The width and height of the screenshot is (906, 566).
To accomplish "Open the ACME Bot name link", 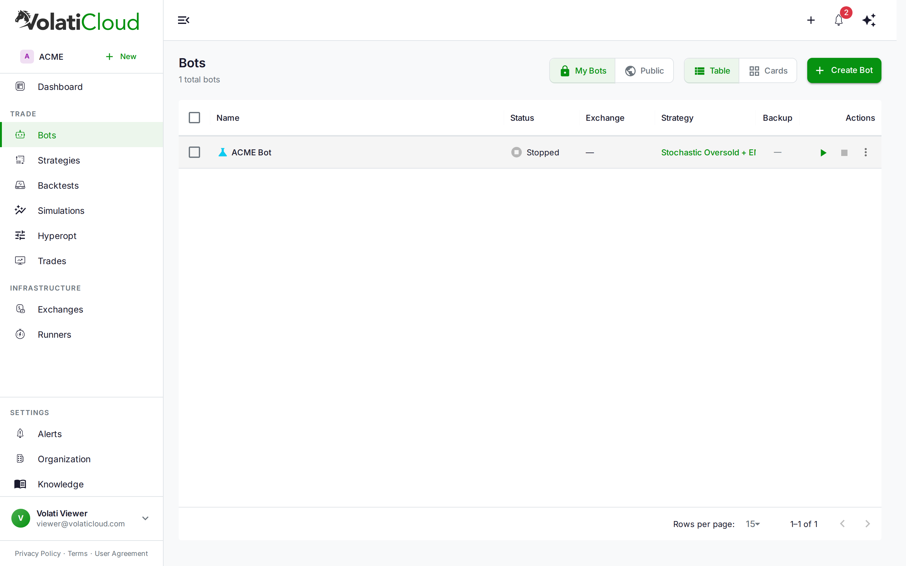I will click(251, 153).
